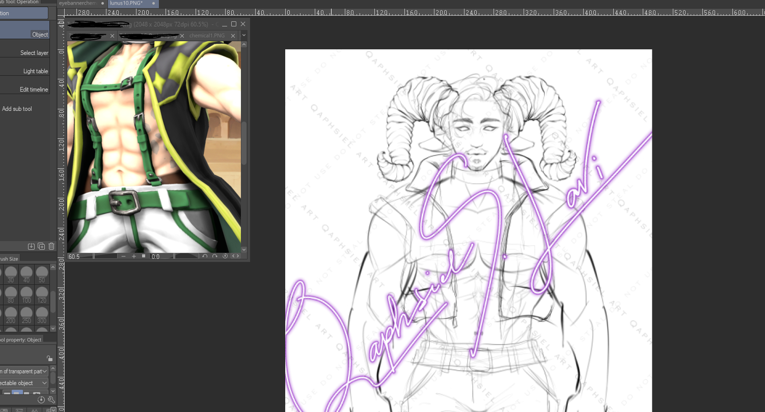Open the tool property wrench settings

click(51, 400)
